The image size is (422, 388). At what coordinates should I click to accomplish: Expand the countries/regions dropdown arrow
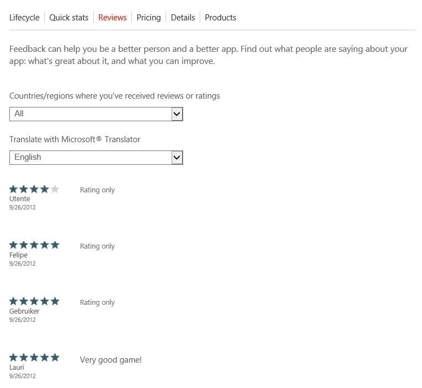[177, 114]
